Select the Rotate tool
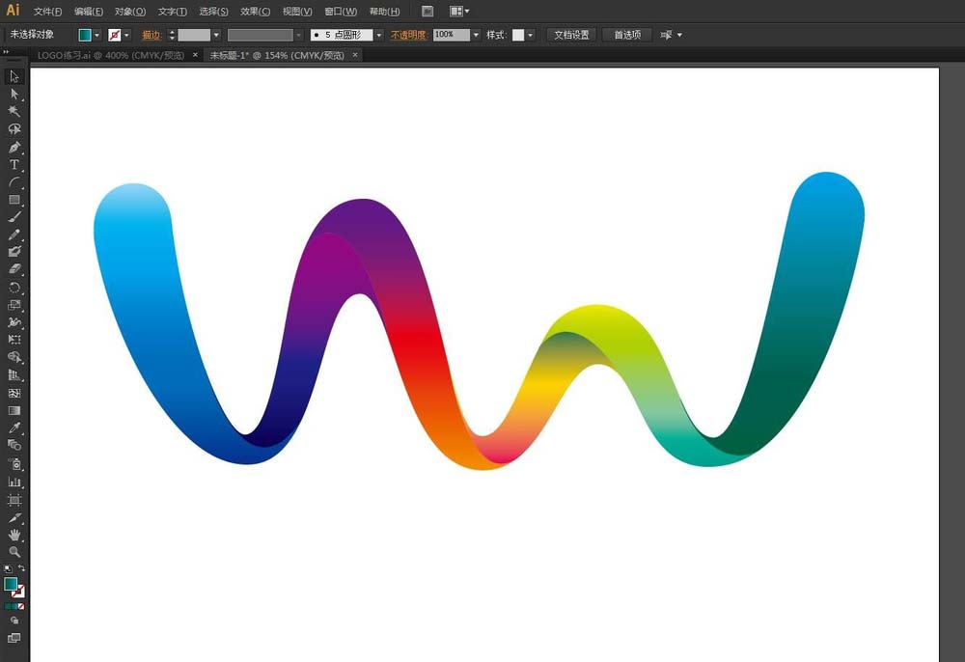This screenshot has width=965, height=662. 14,288
